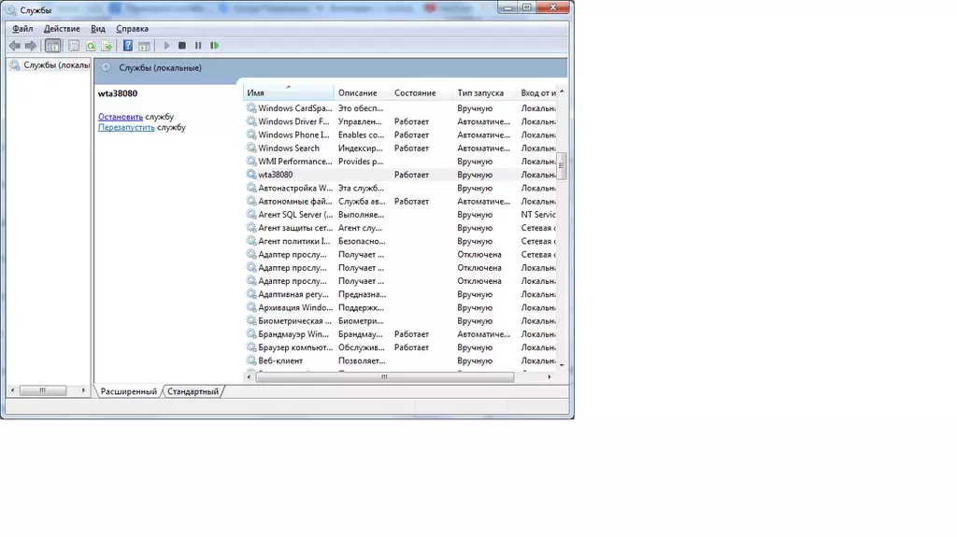The height and width of the screenshot is (537, 957).
Task: Select the Автонастройка W... service row
Action: pos(400,188)
